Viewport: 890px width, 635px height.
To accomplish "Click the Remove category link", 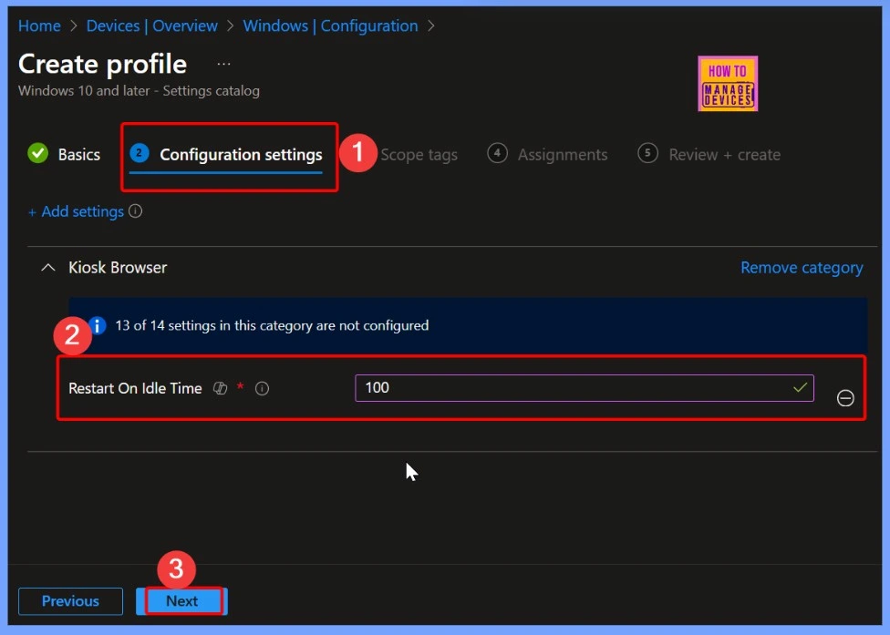I will tap(802, 268).
